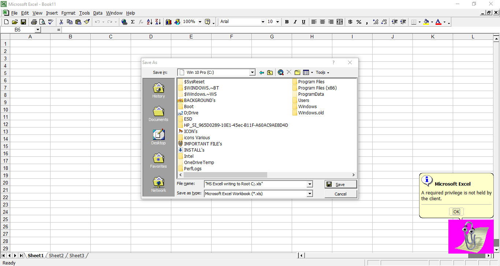The height and width of the screenshot is (266, 500).
Task: Launch the Chart Wizard icon
Action: click(169, 22)
